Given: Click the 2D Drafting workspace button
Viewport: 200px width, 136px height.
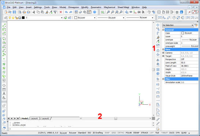Looking at the screenshot, I should pyautogui.click(x=97, y=133).
